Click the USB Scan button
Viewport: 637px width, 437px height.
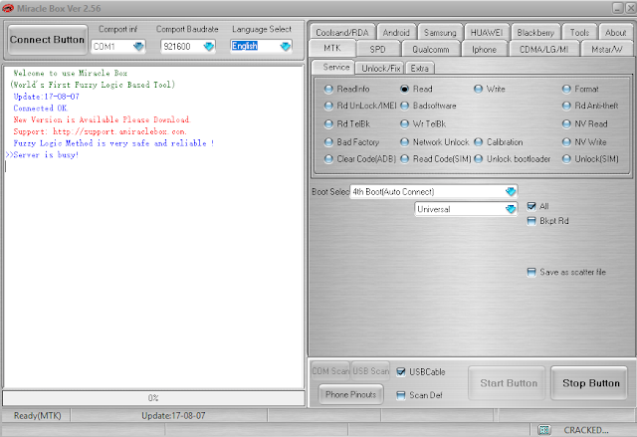click(x=370, y=370)
